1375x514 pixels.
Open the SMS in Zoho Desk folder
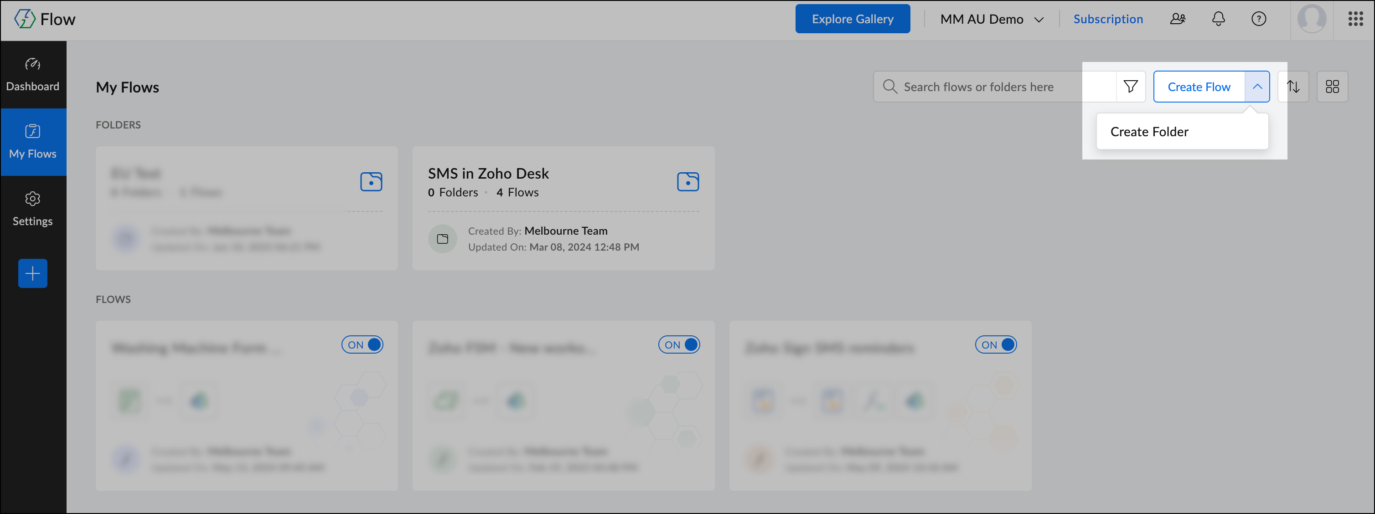(563, 208)
